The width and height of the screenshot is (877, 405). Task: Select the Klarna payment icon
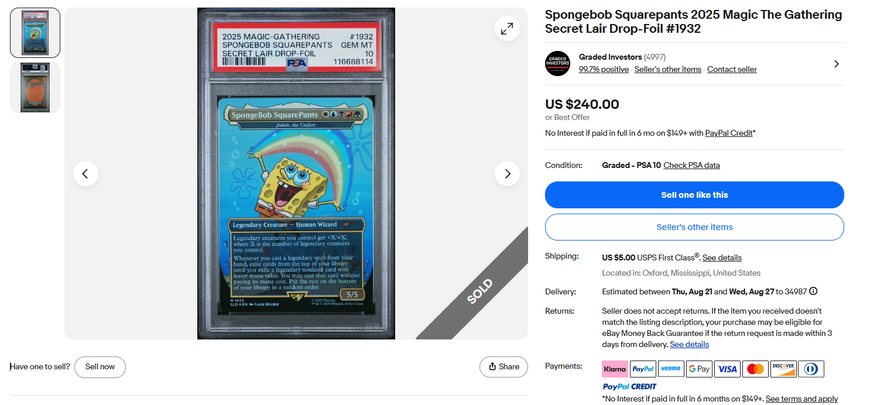615,369
